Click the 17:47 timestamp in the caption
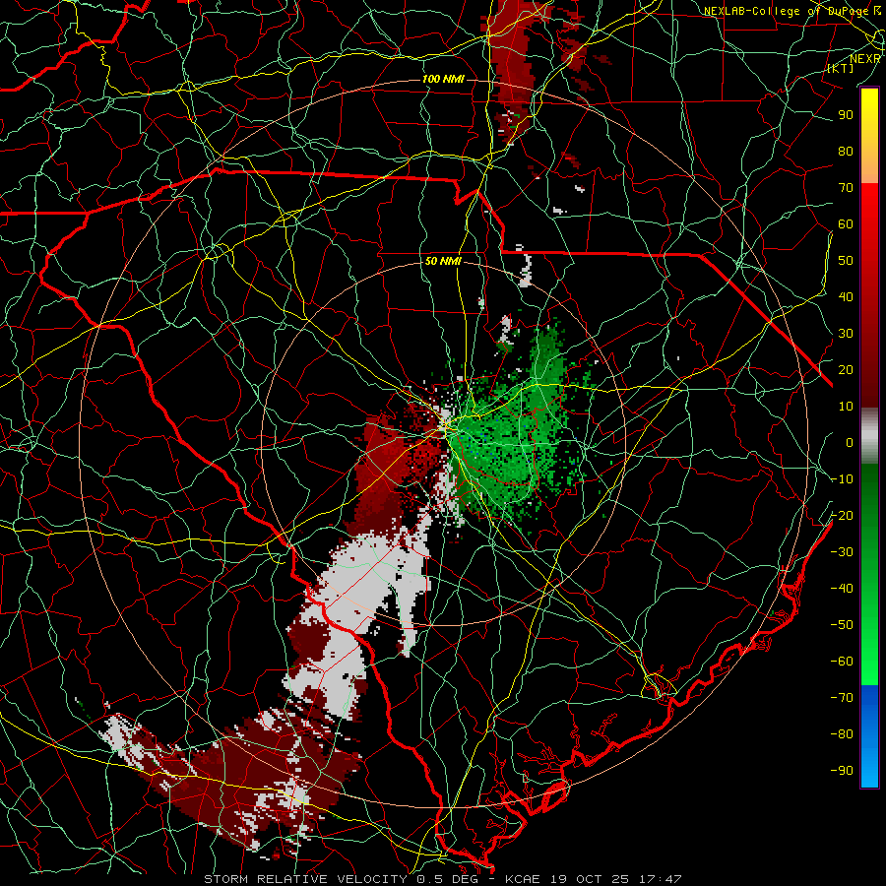Image resolution: width=886 pixels, height=886 pixels. point(660,879)
